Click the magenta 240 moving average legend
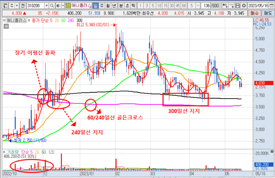 [71, 20]
